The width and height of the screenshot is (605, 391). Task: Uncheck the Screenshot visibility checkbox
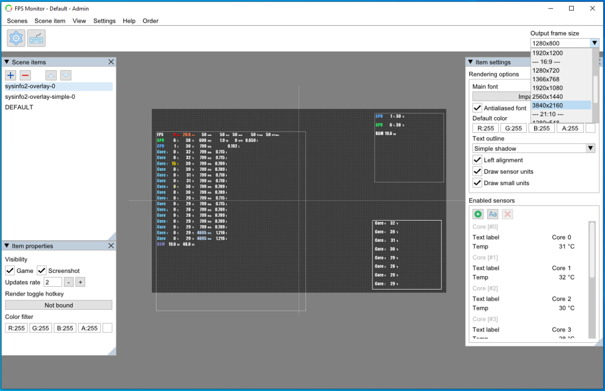pos(42,271)
